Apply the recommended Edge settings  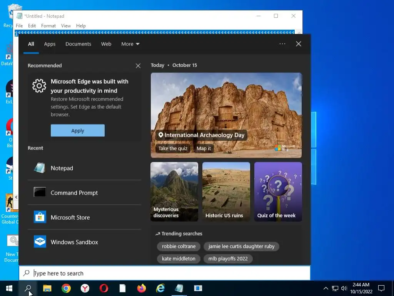point(78,131)
